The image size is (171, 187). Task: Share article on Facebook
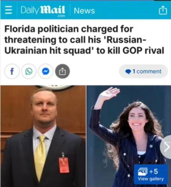click(x=12, y=71)
